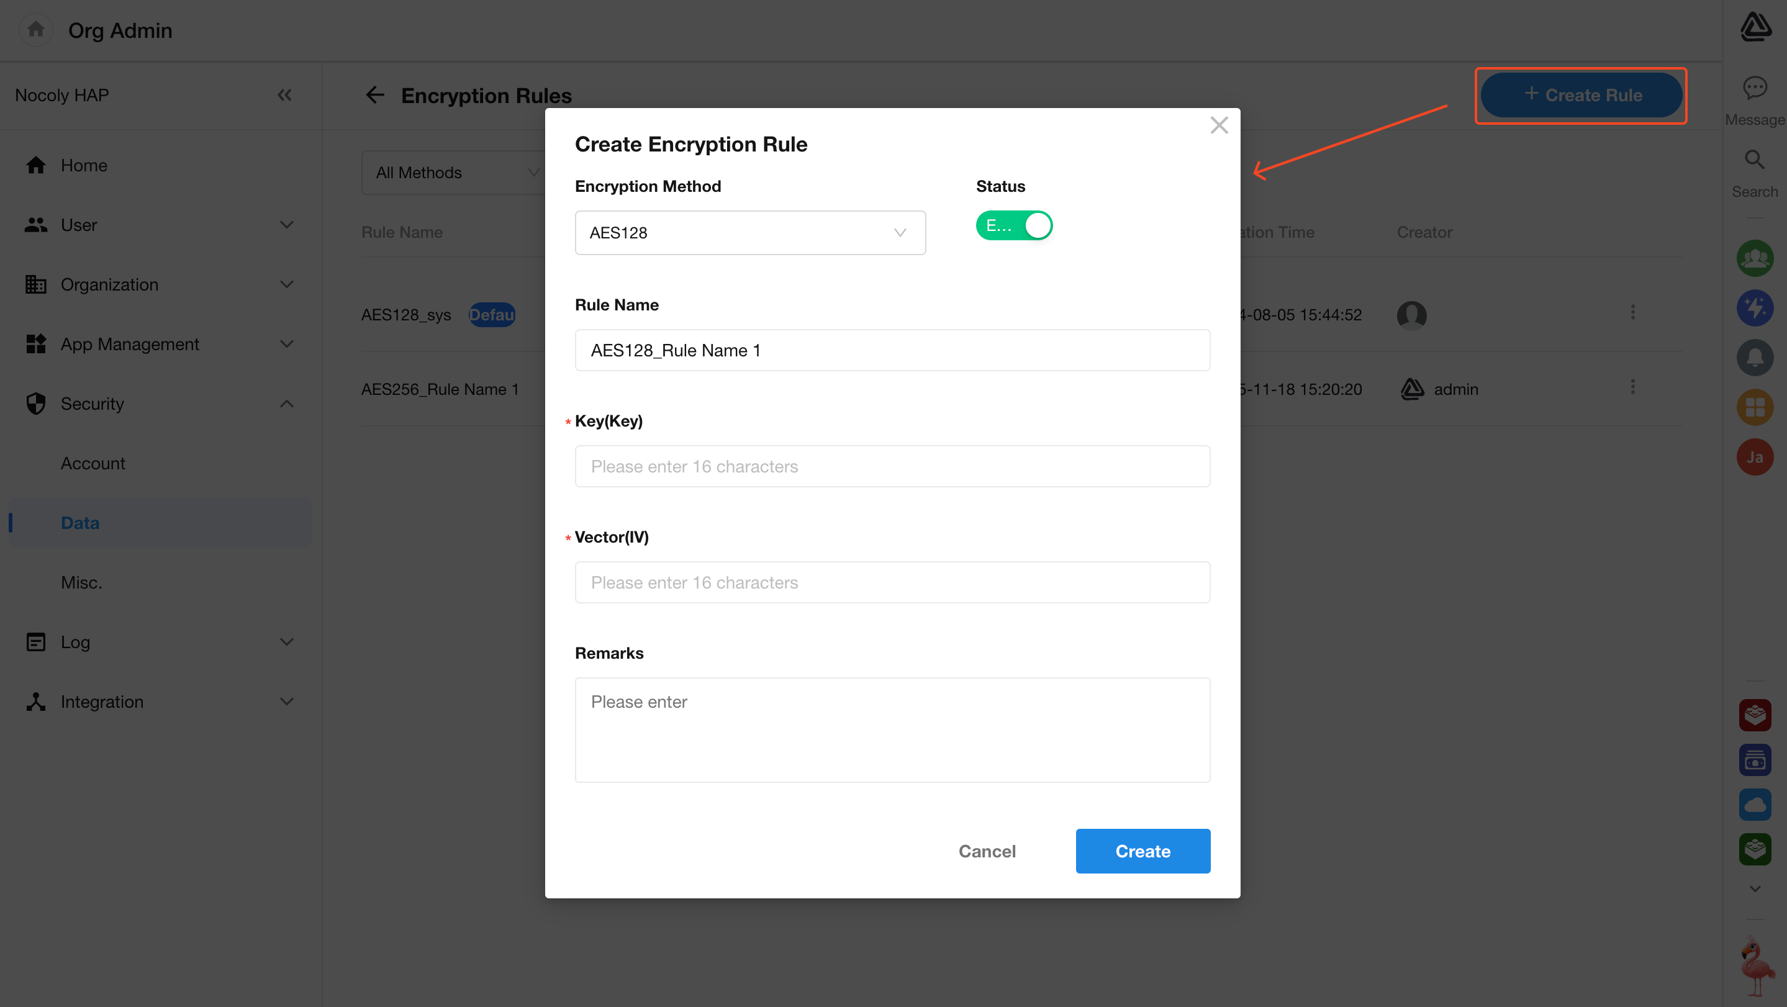
Task: Click the red 'Ja' avatar icon
Action: tap(1754, 457)
